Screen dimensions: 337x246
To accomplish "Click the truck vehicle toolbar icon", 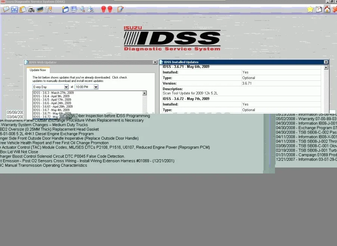I will (x=31, y=9).
